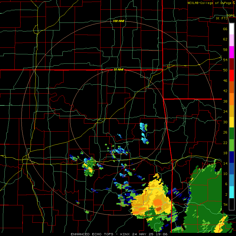Screen dimensions: 236x236
Task: Click the "14" legend value
Action: click(225, 163)
